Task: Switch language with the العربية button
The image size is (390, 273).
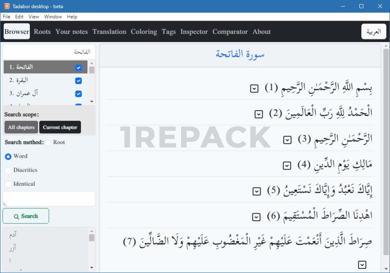Action: point(374,32)
